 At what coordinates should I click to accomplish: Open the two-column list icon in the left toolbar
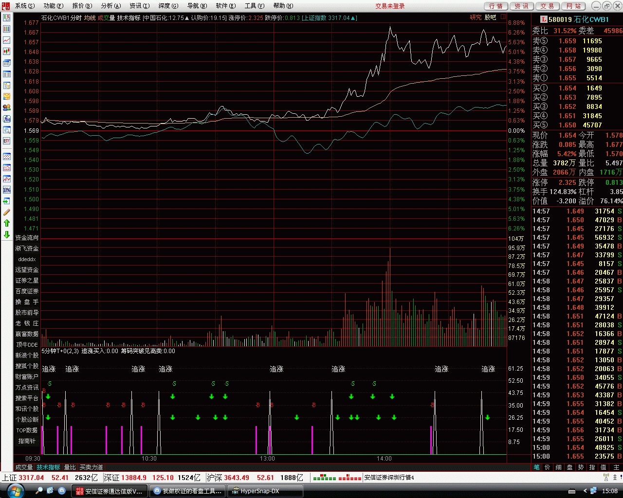tap(7, 74)
